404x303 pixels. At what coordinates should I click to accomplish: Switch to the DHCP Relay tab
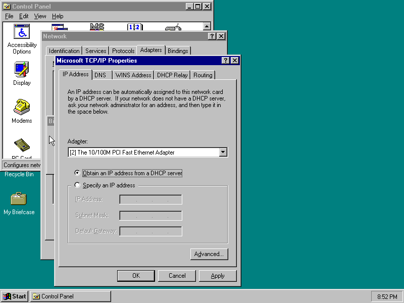pyautogui.click(x=172, y=75)
